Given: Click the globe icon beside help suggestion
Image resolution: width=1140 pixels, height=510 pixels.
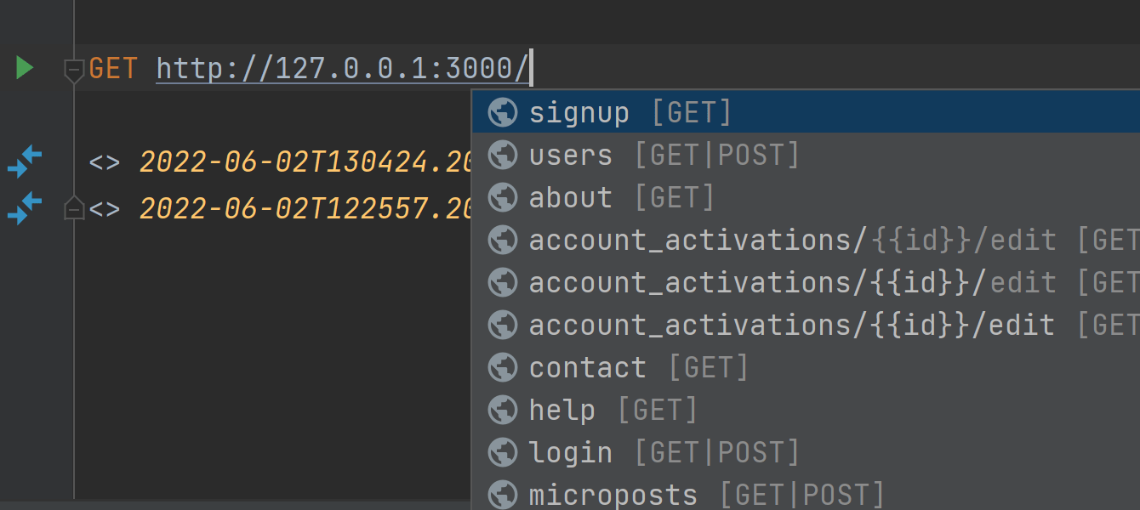Looking at the screenshot, I should pyautogui.click(x=503, y=410).
